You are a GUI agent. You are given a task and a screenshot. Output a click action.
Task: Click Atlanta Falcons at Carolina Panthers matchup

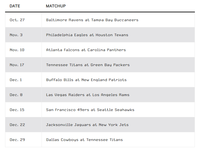pyautogui.click(x=86, y=50)
